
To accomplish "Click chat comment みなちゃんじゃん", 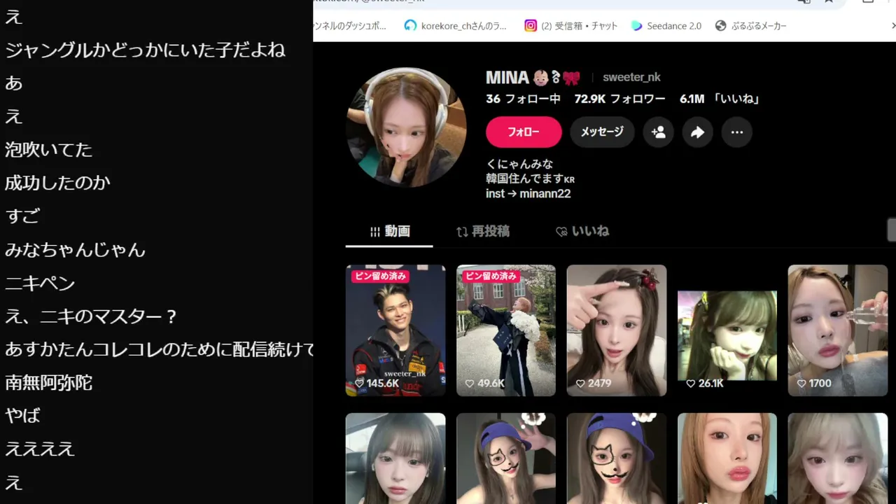I will coord(75,249).
